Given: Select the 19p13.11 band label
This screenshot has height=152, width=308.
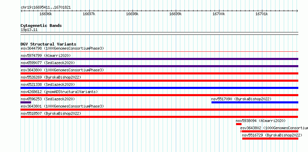Looking at the screenshot, I should [x=29, y=30].
